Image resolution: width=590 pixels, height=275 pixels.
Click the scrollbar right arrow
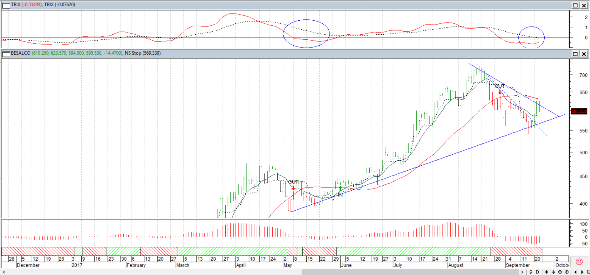[x=522, y=272]
